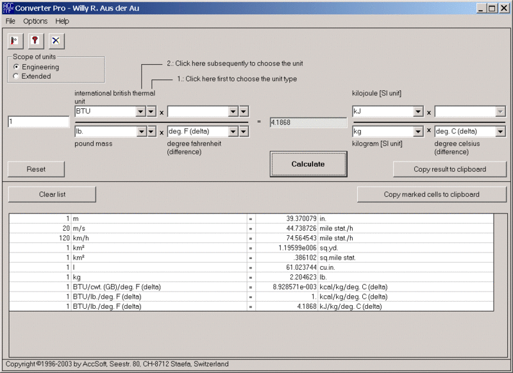Open the Help menu

(62, 21)
